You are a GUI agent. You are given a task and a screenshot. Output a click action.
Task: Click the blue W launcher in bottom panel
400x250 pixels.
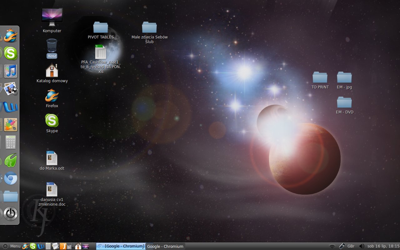point(41,246)
